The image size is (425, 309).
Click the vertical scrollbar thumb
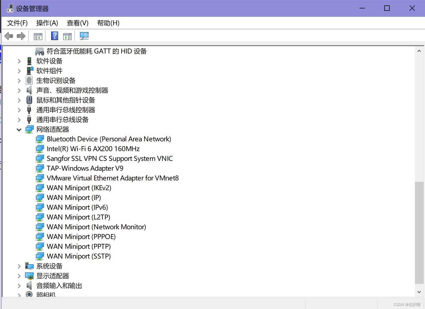[419, 233]
